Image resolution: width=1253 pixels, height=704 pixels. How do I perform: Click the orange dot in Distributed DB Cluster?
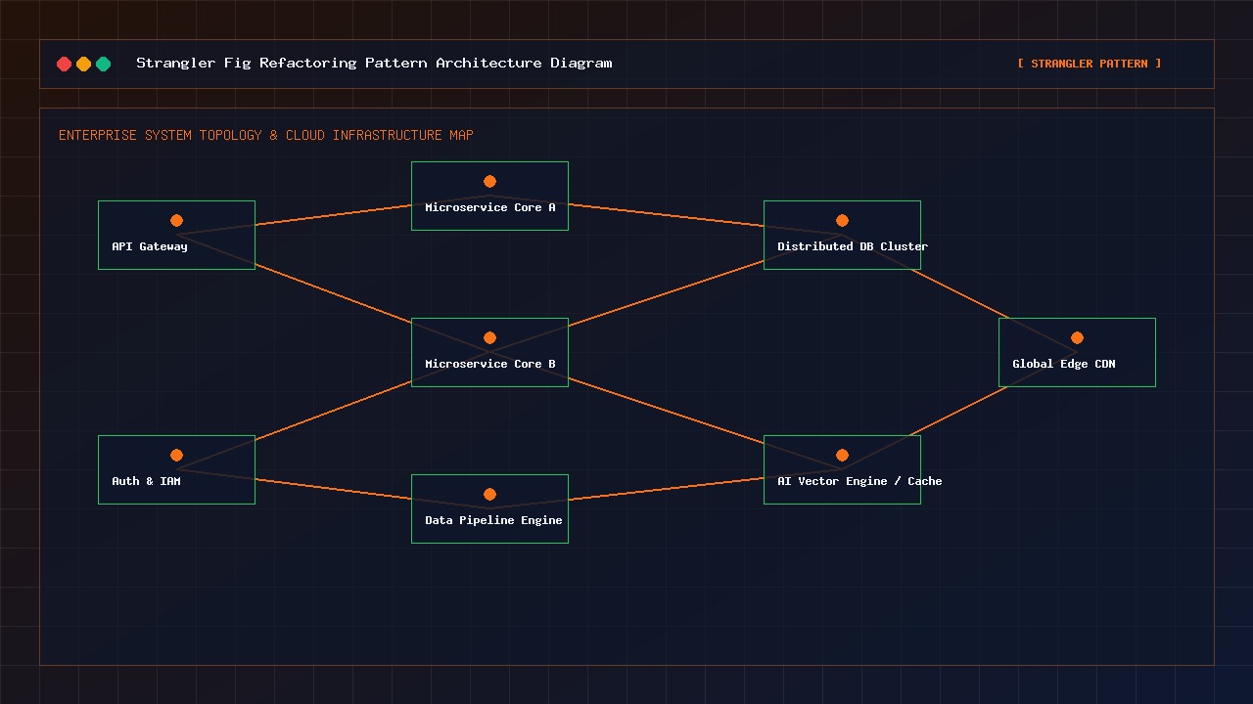click(842, 221)
